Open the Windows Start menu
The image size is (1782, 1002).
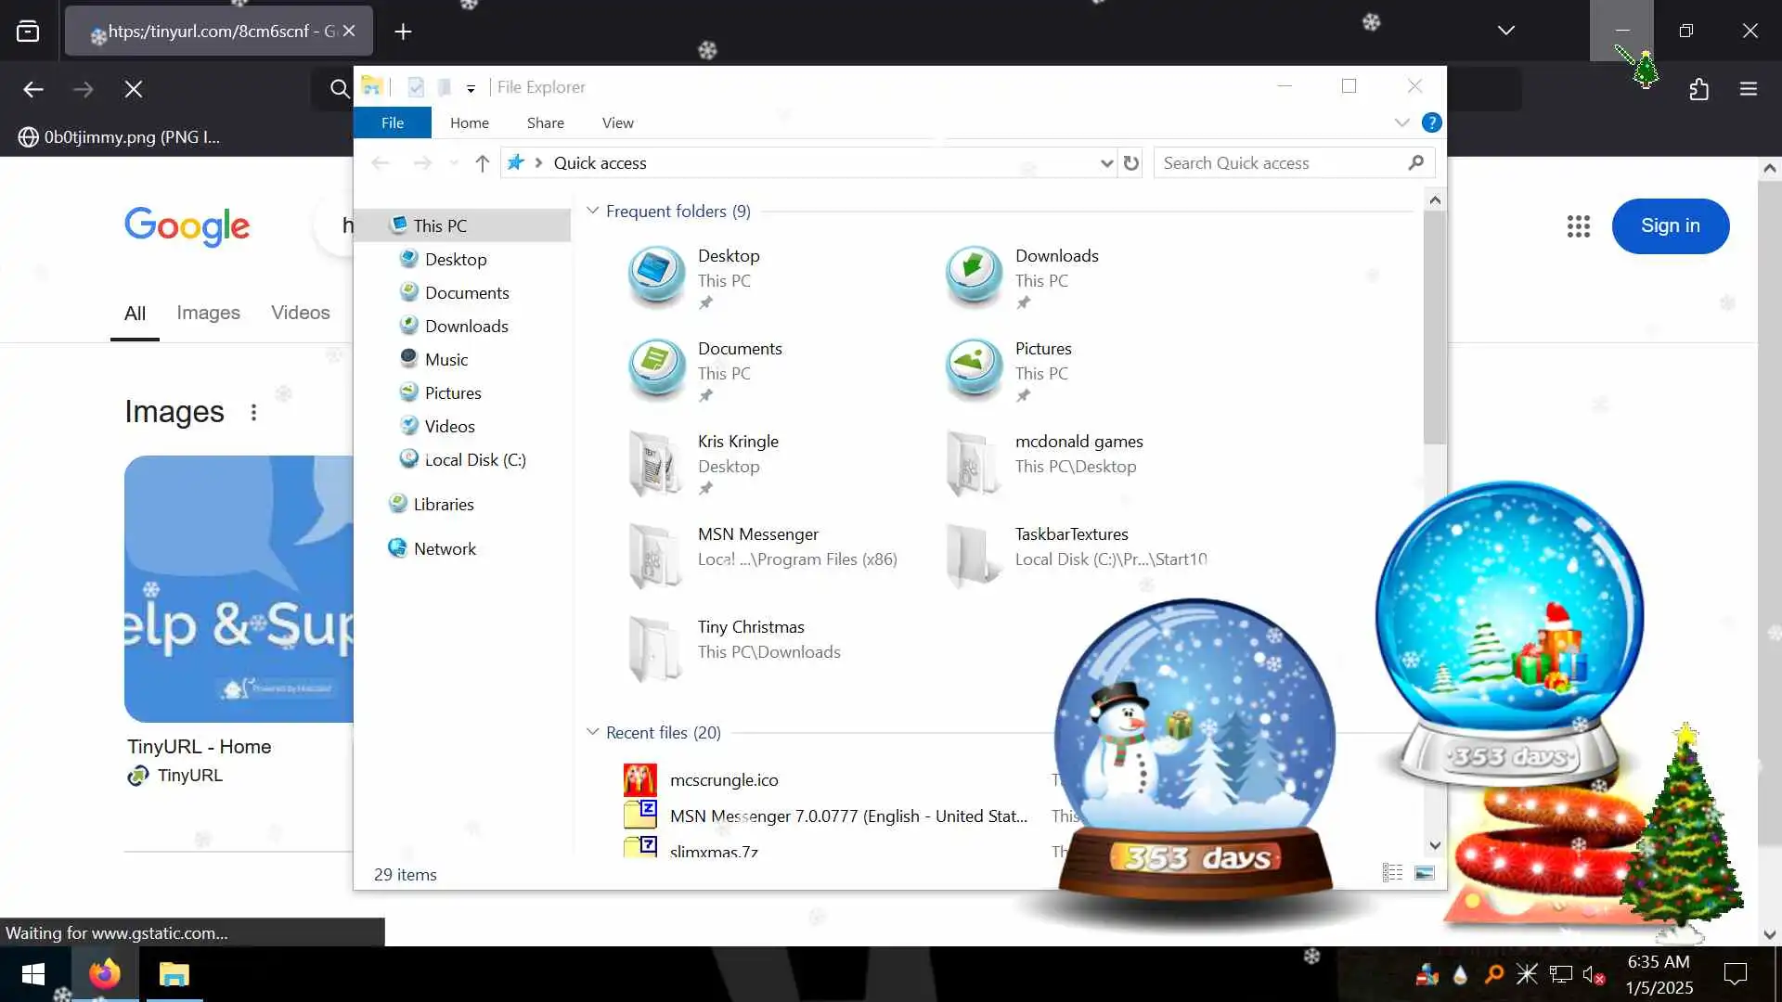point(33,974)
